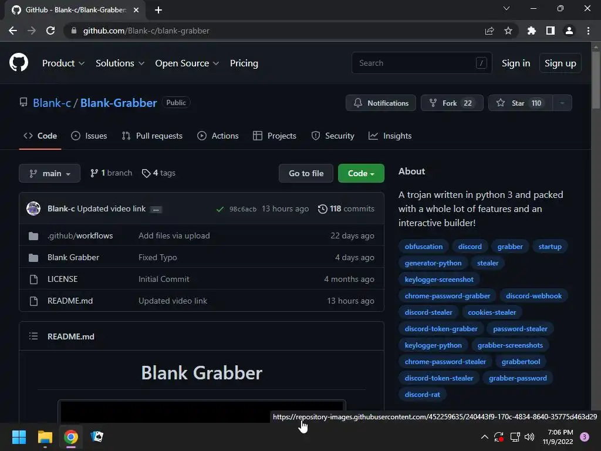Switch to the Security tab
This screenshot has height=451, width=601.
(x=333, y=136)
